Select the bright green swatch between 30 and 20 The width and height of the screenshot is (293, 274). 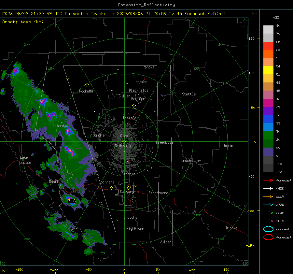point(268,136)
